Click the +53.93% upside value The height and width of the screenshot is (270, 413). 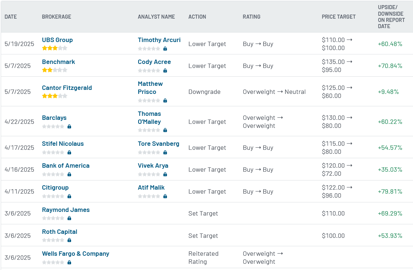point(390,236)
